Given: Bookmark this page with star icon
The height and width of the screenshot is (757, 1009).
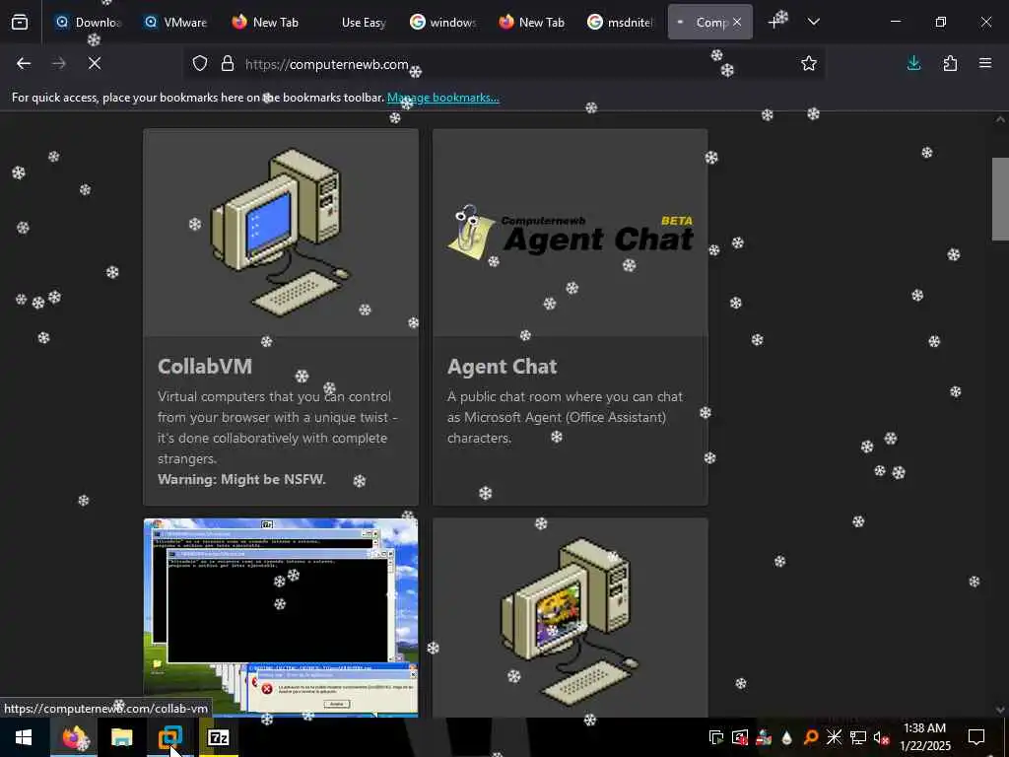Looking at the screenshot, I should coord(809,63).
